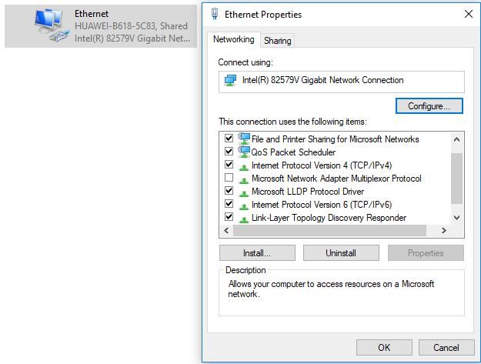Viewport: 481px width, 364px height.
Task: Click the horizontal scroll left arrow
Action: click(x=226, y=230)
